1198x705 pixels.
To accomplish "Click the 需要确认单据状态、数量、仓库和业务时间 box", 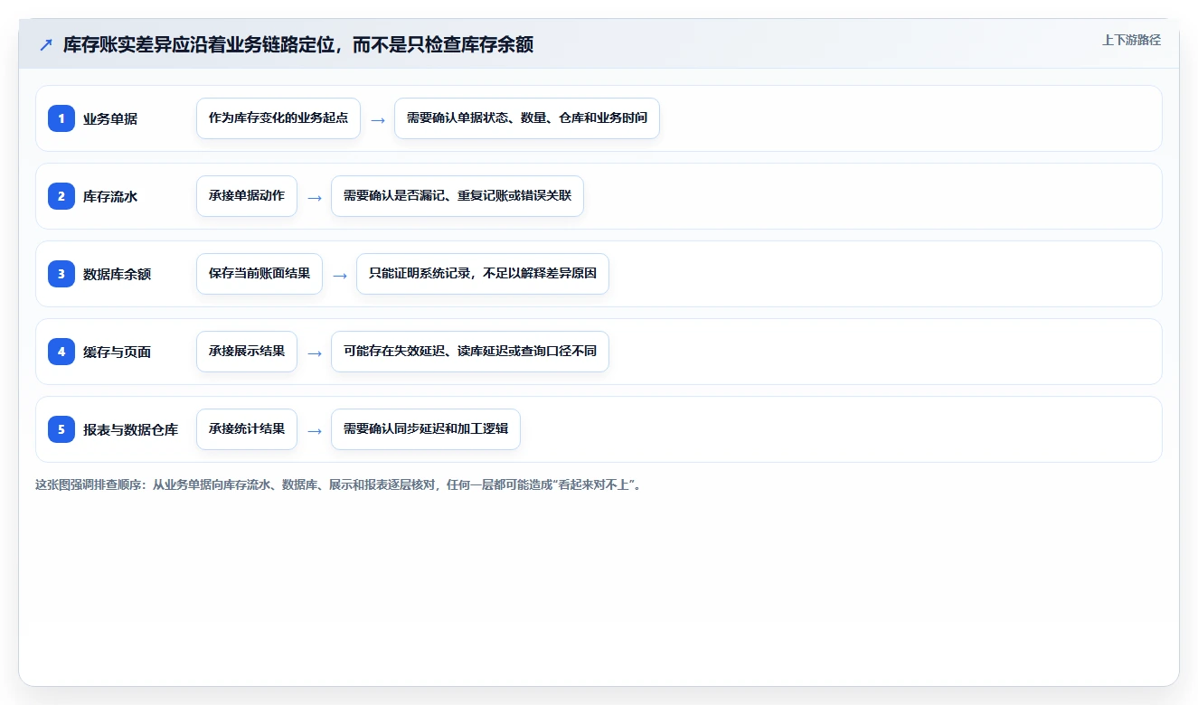I will tap(527, 118).
